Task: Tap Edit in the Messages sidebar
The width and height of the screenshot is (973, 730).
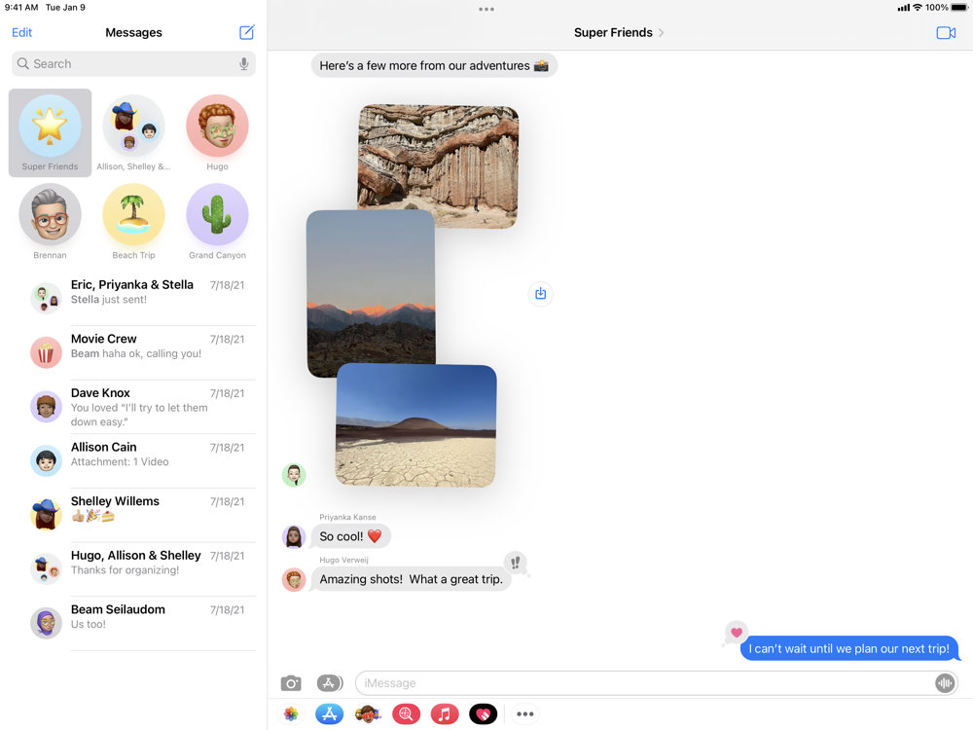Action: pyautogui.click(x=21, y=32)
